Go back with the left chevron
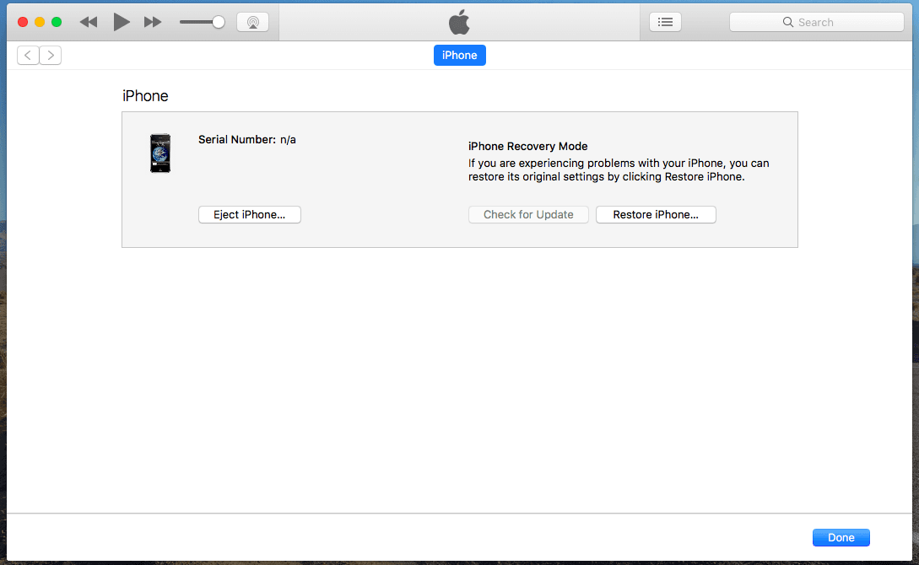 28,55
